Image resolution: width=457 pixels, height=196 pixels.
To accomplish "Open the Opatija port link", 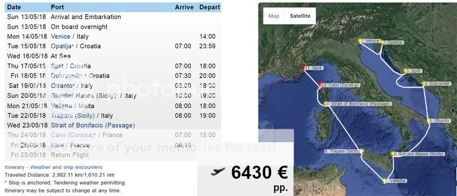I will click(61, 46).
